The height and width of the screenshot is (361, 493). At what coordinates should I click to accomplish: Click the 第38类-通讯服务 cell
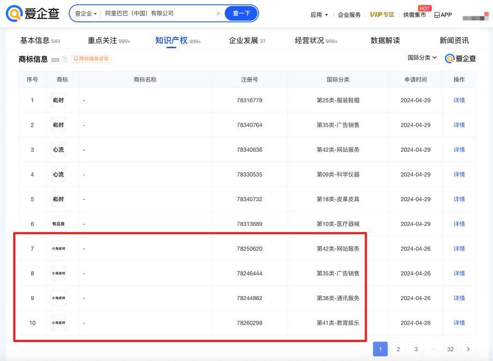[x=338, y=298]
